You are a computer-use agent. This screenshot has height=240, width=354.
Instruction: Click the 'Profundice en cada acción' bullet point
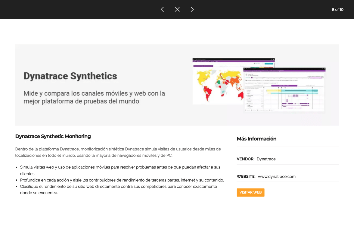122,180
